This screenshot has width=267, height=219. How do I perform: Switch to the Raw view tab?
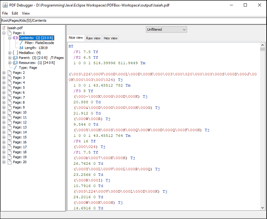pyautogui.click(x=93, y=38)
